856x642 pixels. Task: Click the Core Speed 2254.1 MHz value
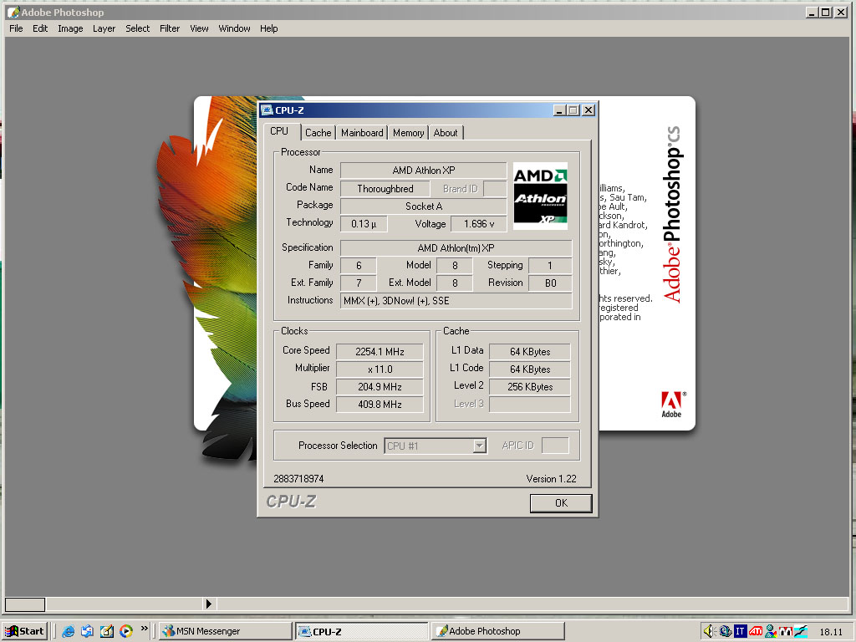380,352
